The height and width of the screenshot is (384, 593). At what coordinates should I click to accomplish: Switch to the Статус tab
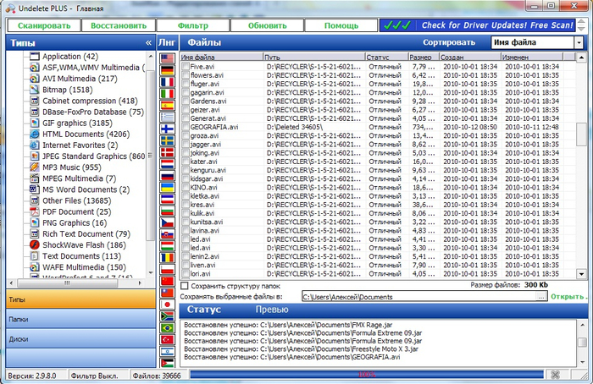point(204,310)
